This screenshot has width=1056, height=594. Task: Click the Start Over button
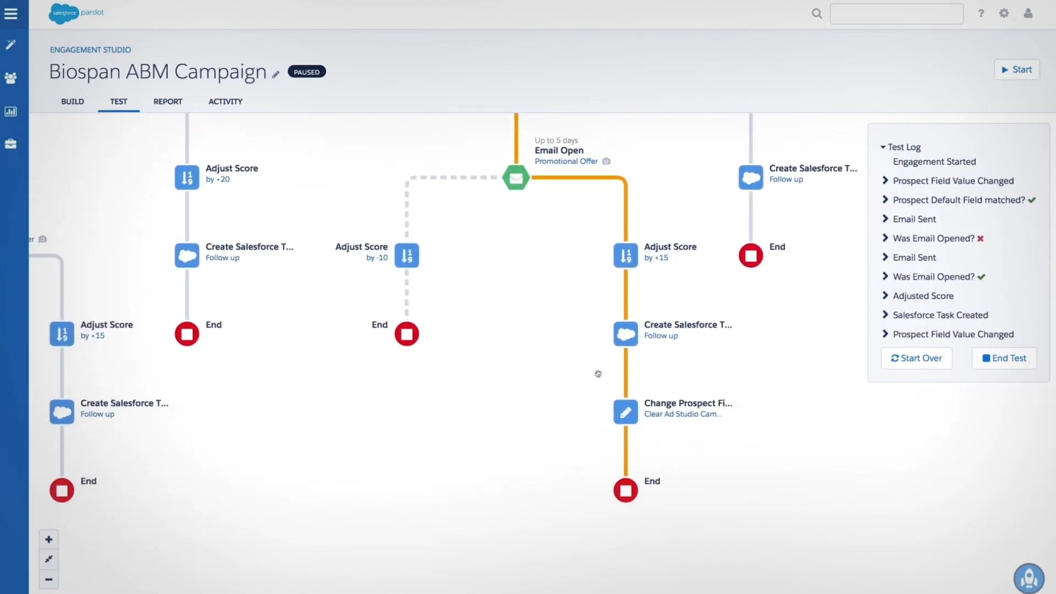(x=916, y=358)
